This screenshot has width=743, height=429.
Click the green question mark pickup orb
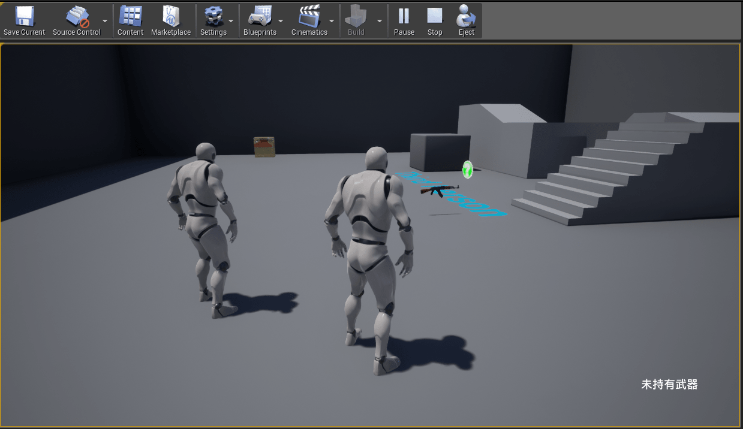[467, 170]
